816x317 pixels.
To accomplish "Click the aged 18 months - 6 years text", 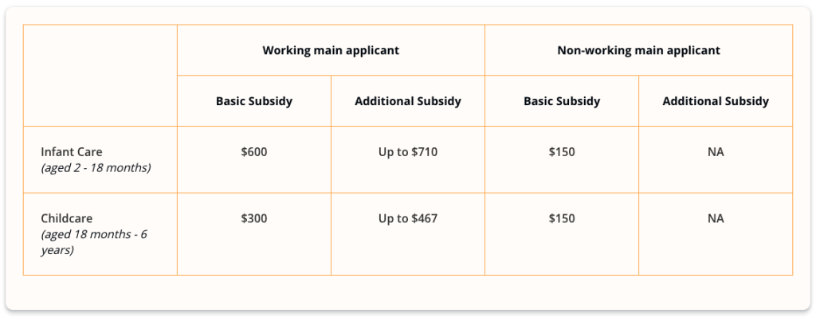I will 94,242.
